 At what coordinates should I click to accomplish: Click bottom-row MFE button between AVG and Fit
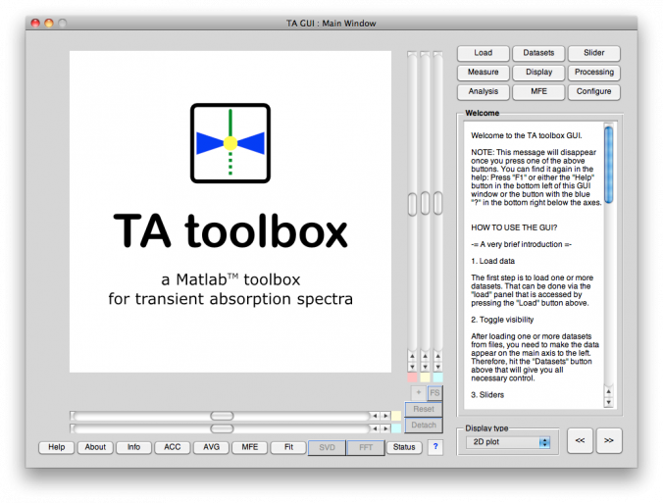coord(249,447)
